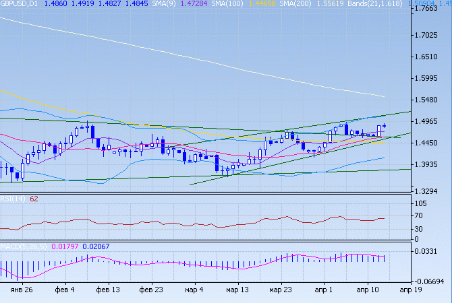The image size is (452, 303).
Task: Click the 1.7663 price axis label
Action: pos(429,9)
